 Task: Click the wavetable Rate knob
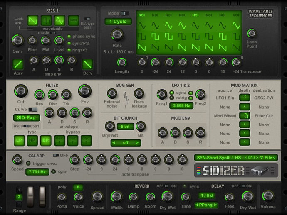pos(117,34)
